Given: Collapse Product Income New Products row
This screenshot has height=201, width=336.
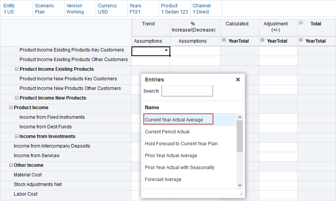Looking at the screenshot, I should click(x=17, y=98).
